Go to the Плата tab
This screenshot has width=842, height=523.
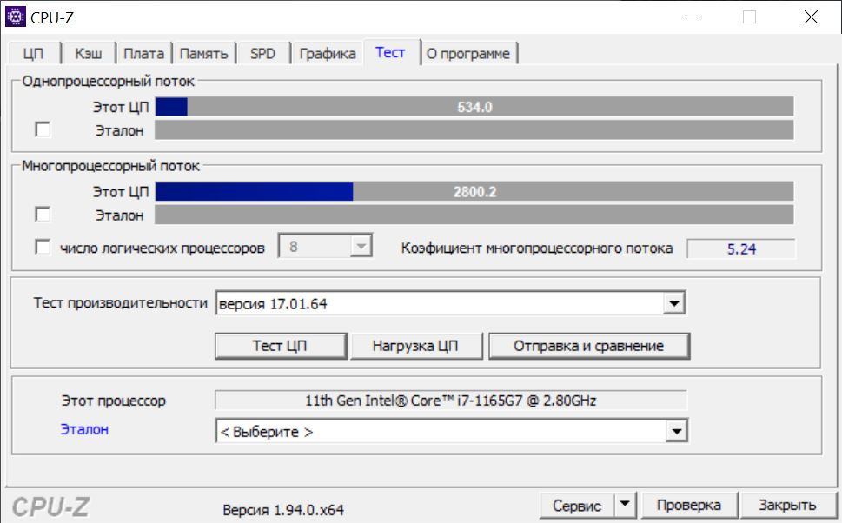144,54
